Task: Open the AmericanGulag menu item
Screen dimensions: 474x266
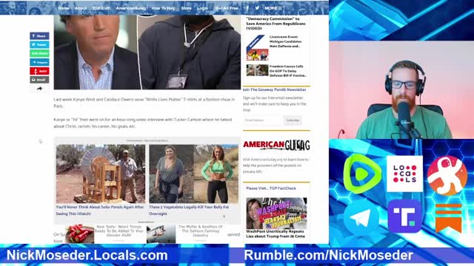Action: coord(131,8)
